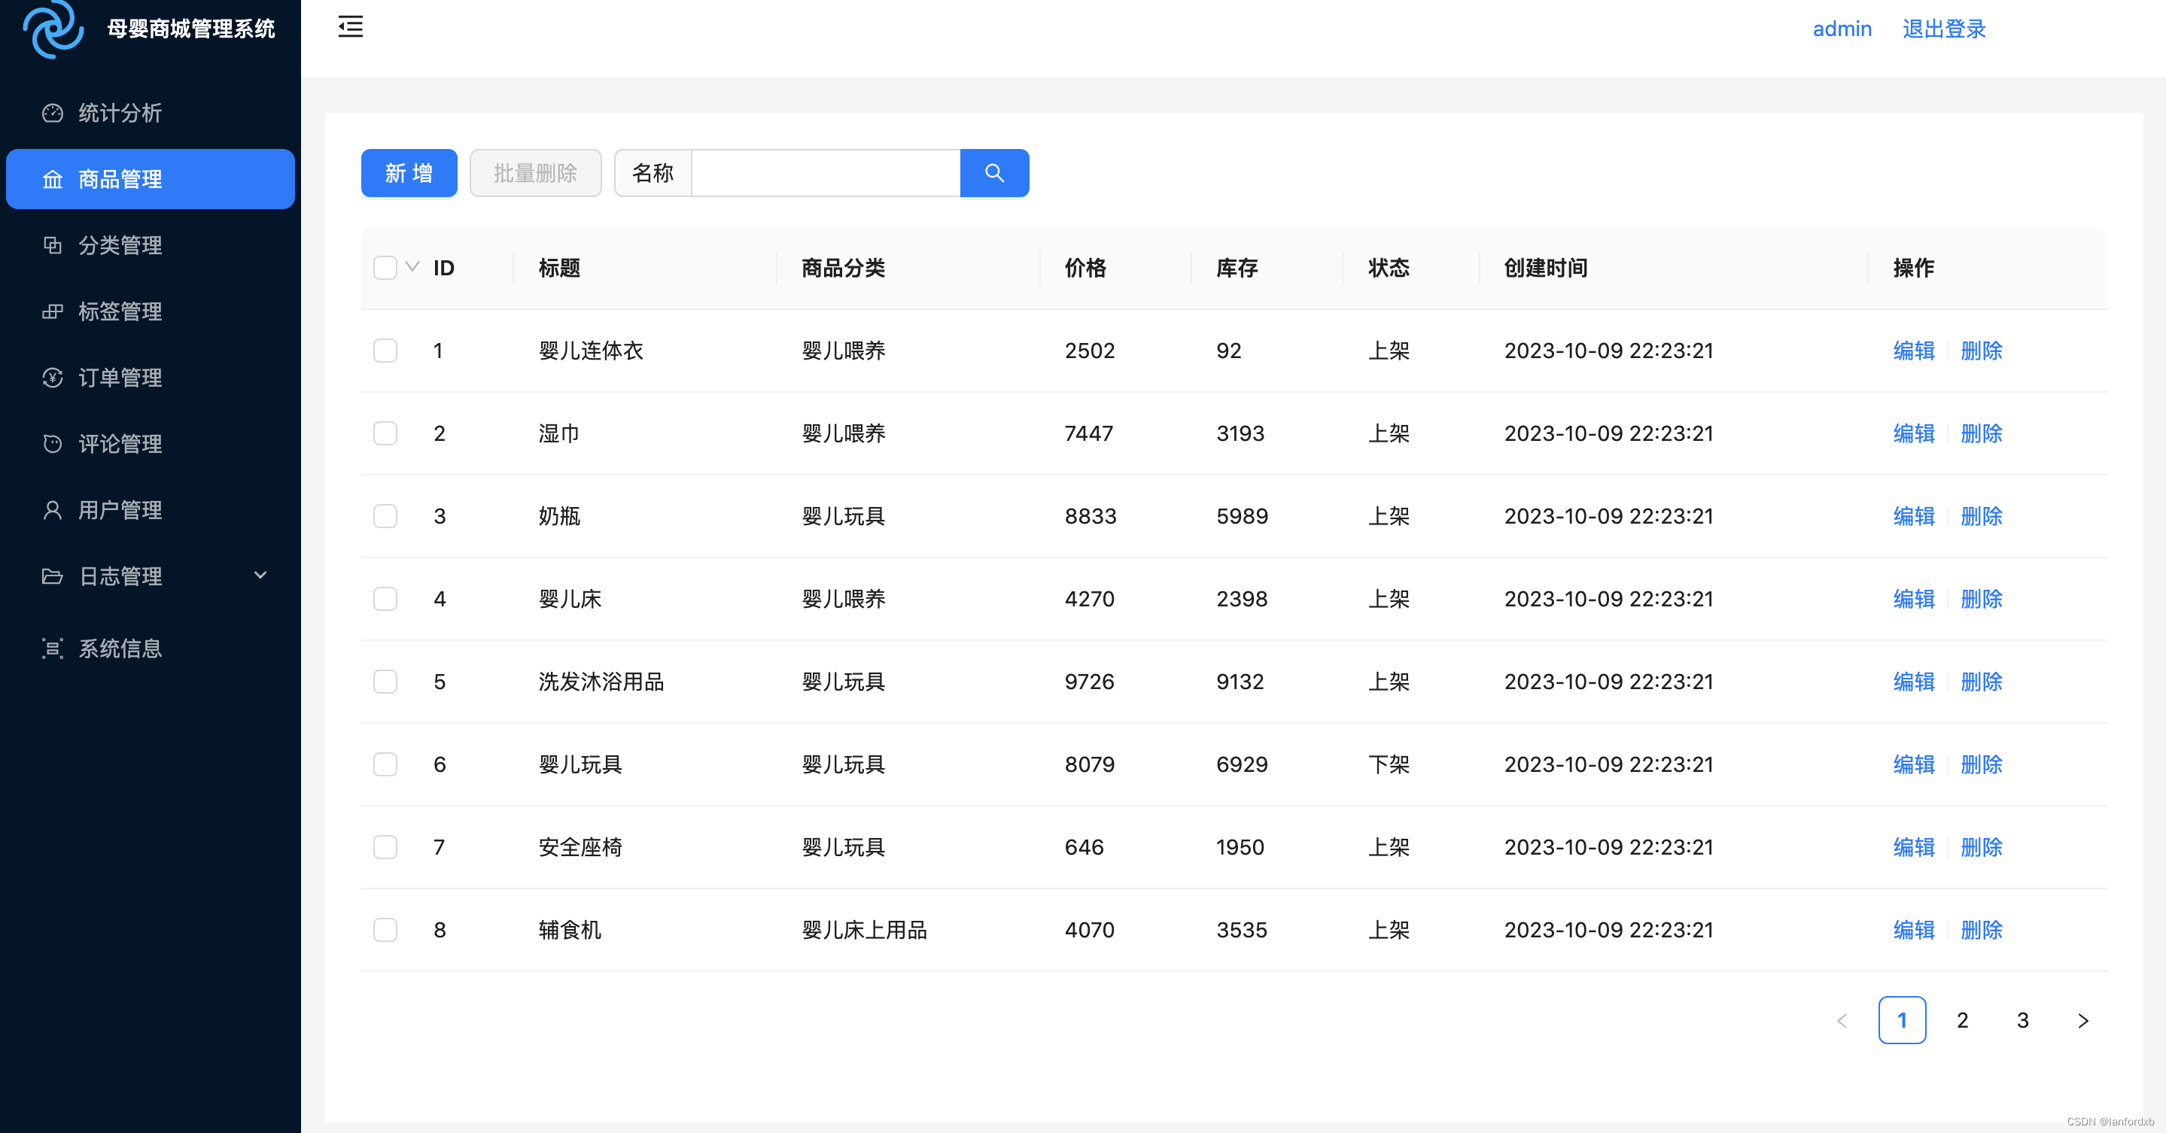Click 编辑 link for 奶瓶 row
The height and width of the screenshot is (1133, 2166).
1913,516
